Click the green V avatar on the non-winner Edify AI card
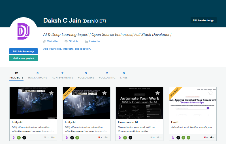Viewport: 226px width, 144px height. pos(19,138)
